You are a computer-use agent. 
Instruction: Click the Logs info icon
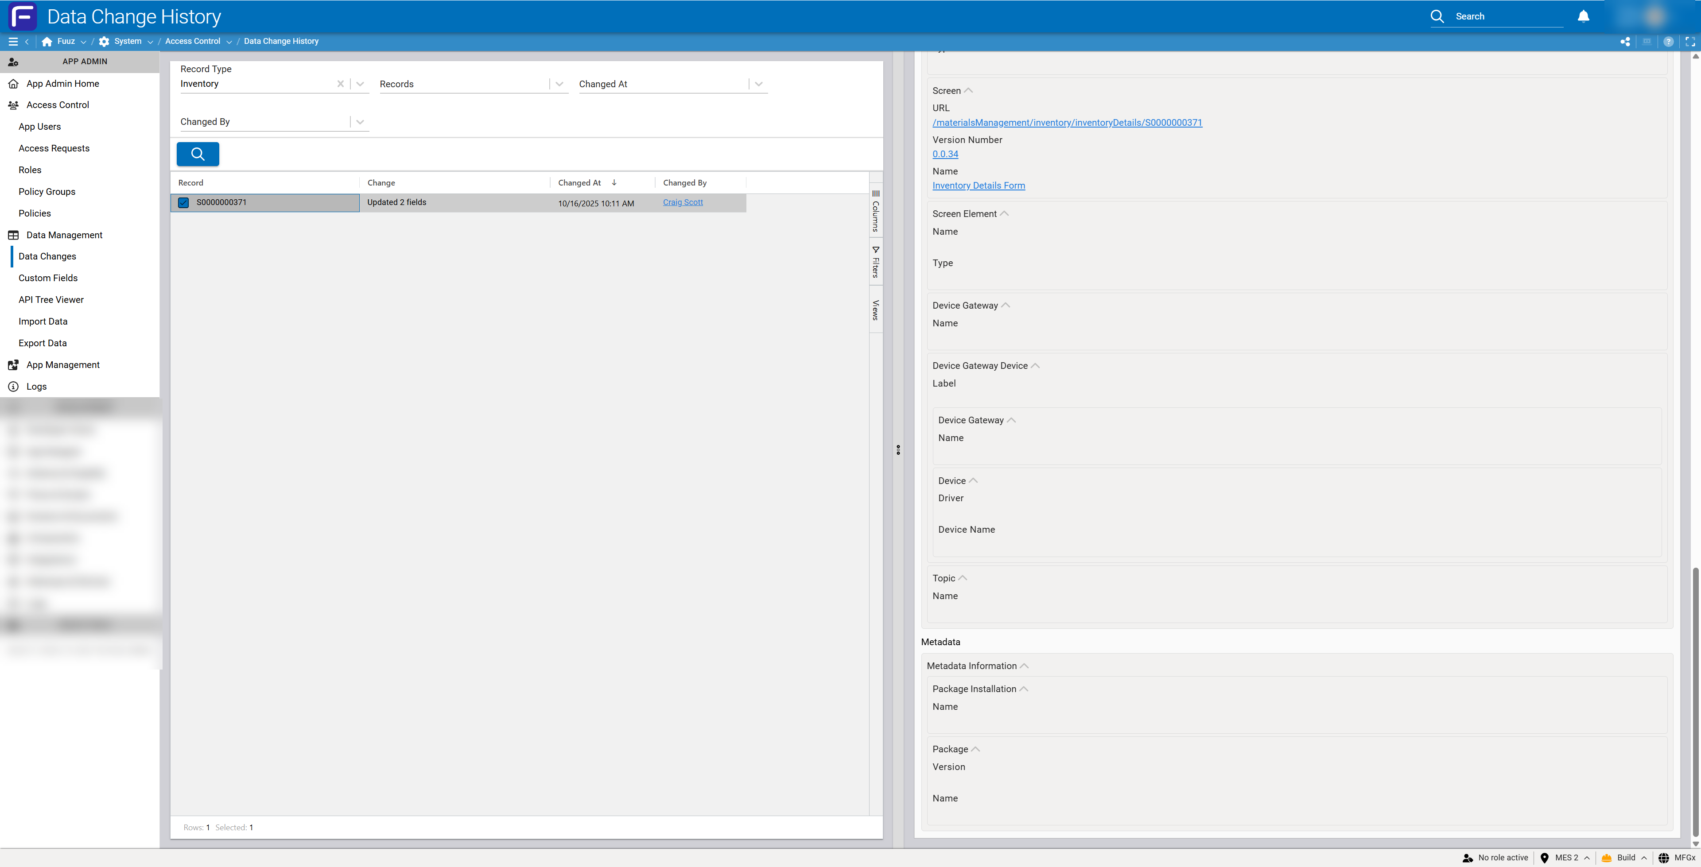[13, 387]
